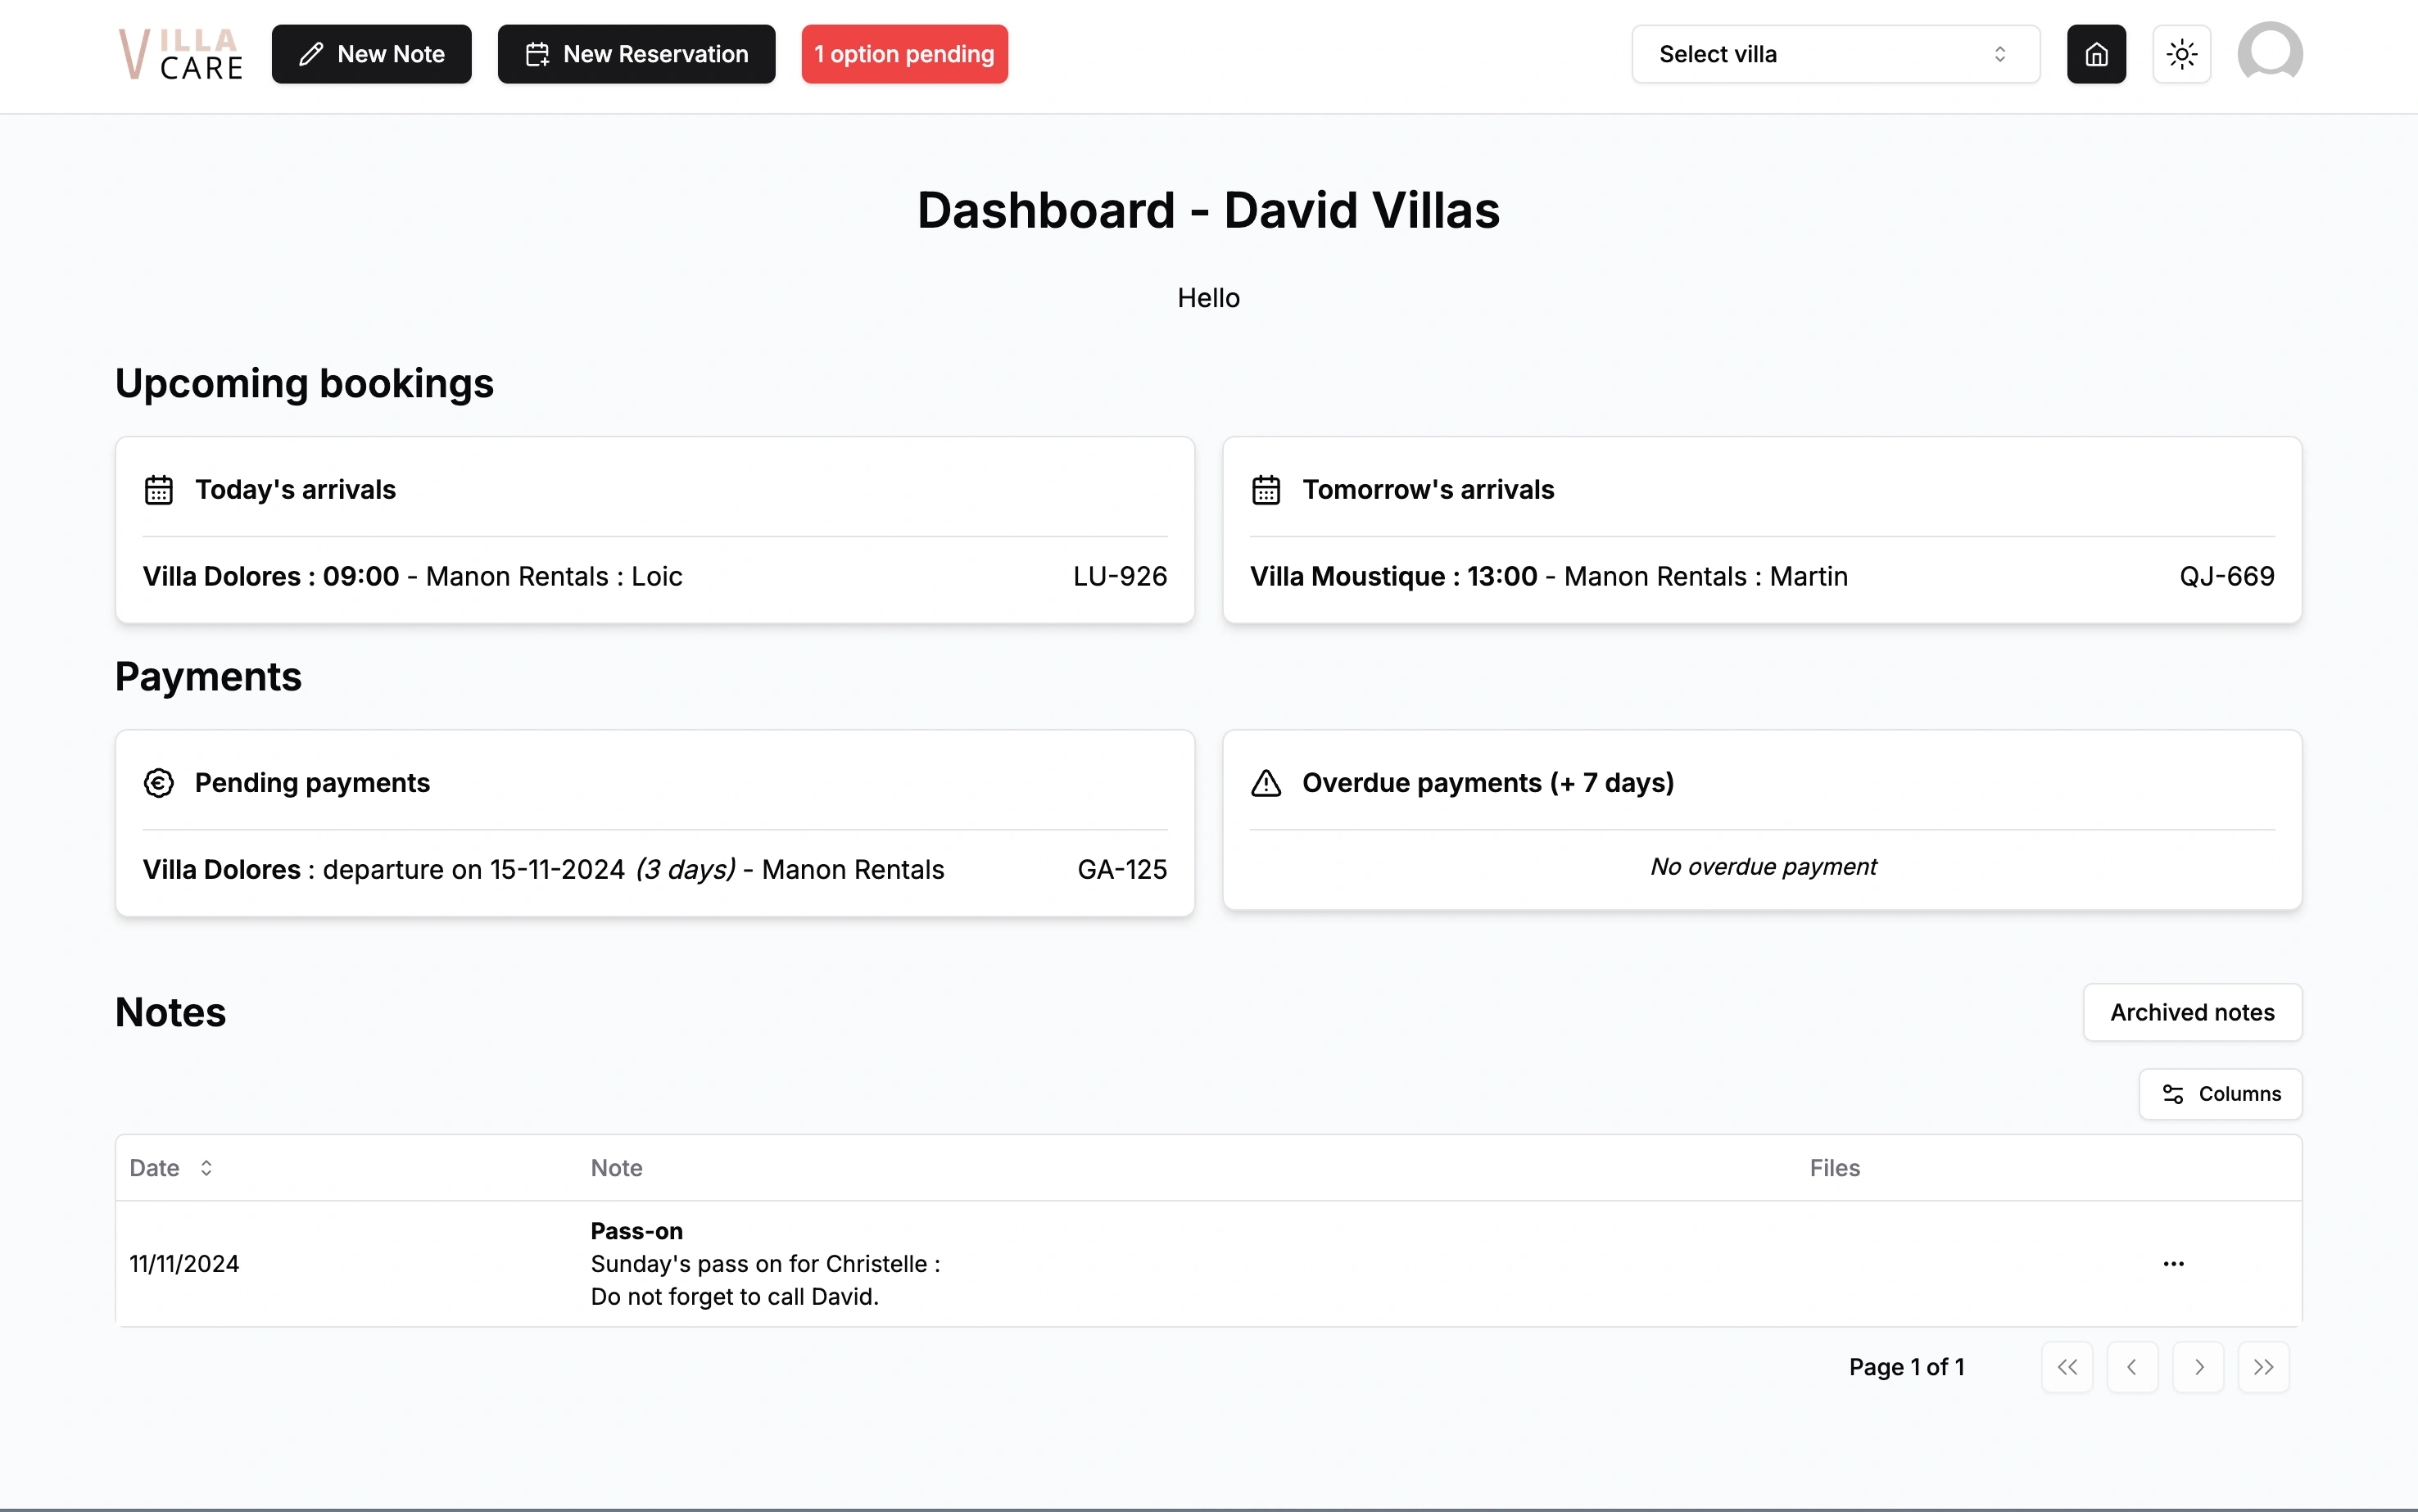The height and width of the screenshot is (1512, 2418).
Task: Click the calendar icon on Today's arrivals card
Action: click(158, 489)
